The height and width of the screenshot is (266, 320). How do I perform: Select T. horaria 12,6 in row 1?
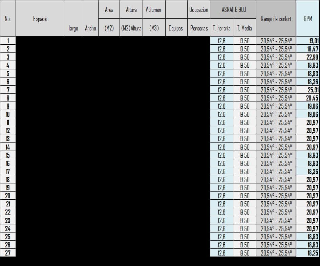pos(222,41)
